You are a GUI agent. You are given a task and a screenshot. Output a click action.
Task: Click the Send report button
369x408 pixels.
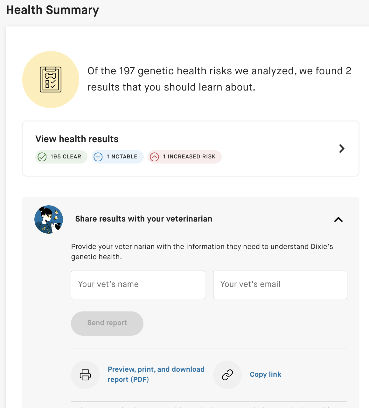click(107, 323)
